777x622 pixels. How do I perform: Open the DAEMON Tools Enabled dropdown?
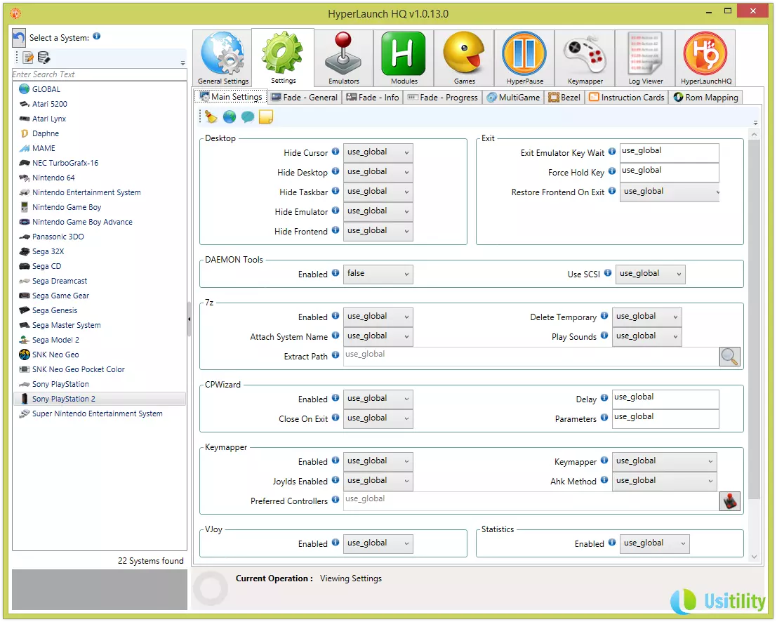pos(378,274)
